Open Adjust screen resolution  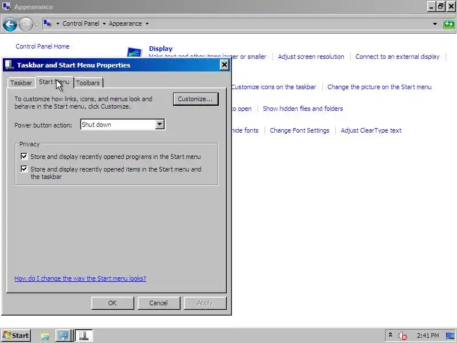311,57
